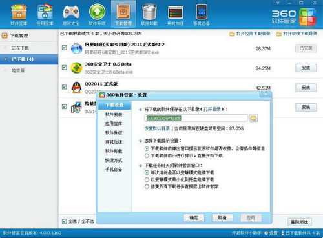
Task: Click 已下载软件共 4 款 status link
Action: (301, 233)
